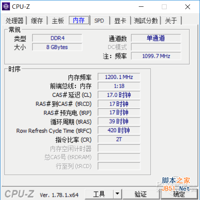The width and height of the screenshot is (200, 200).
Task: Select the 1099.7 MHz frequency value
Action: (x=156, y=56)
